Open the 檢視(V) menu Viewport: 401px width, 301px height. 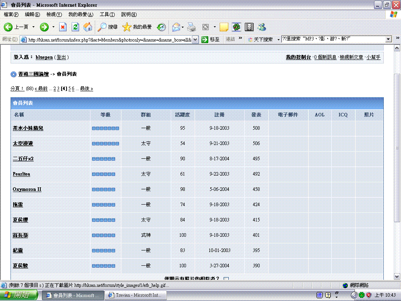54,15
